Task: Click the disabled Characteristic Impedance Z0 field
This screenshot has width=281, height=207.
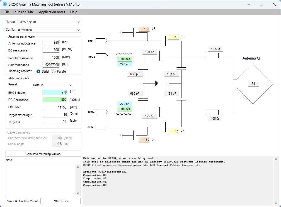Action: click(x=57, y=138)
